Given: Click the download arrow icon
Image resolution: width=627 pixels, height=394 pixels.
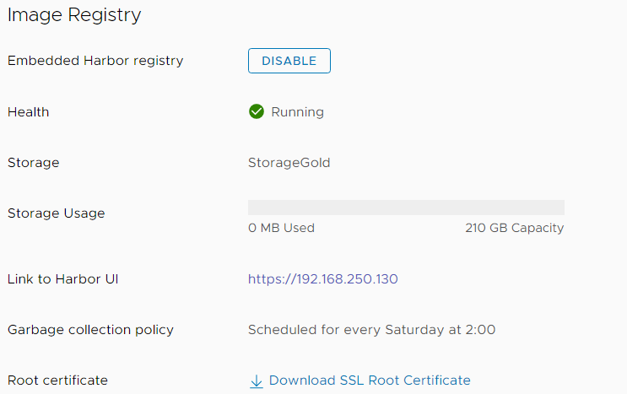Looking at the screenshot, I should pos(257,381).
